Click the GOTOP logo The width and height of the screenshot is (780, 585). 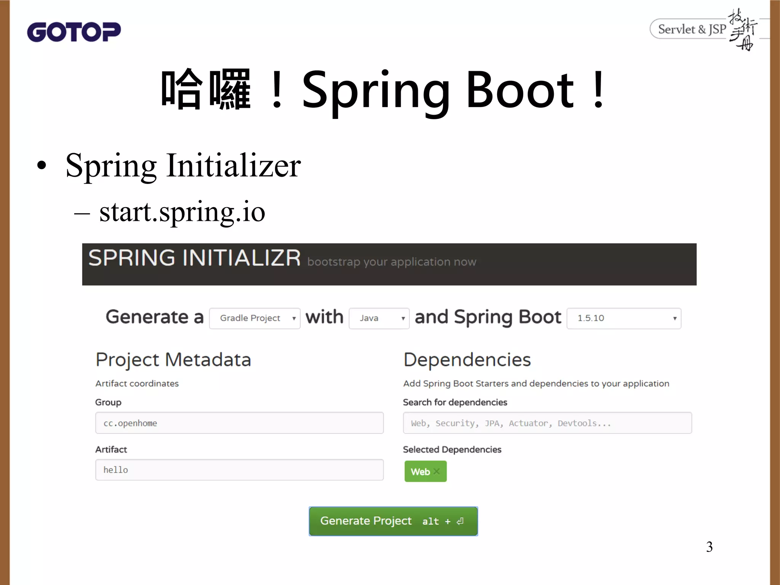coord(74,32)
